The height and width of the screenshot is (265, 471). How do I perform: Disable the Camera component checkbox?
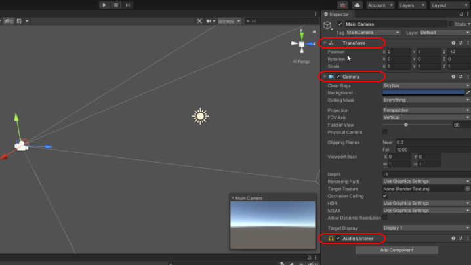coord(338,77)
